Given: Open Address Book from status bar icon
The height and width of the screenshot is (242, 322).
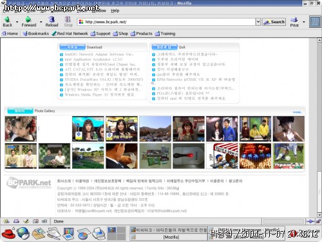Looking at the screenshot, I should point(35,221).
